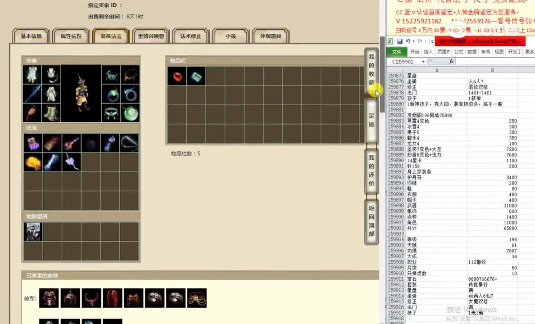Select the teal gem in 物品栏
The image size is (535, 324).
point(196,76)
